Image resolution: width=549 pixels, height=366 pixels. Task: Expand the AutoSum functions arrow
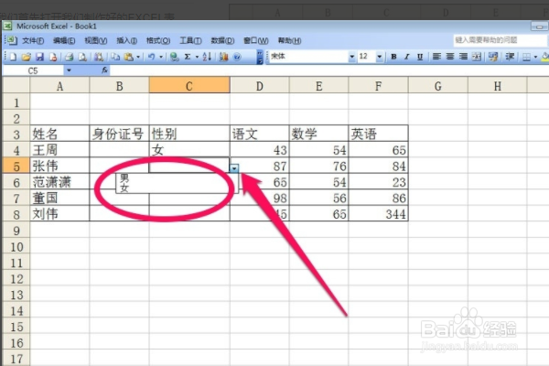click(x=197, y=57)
